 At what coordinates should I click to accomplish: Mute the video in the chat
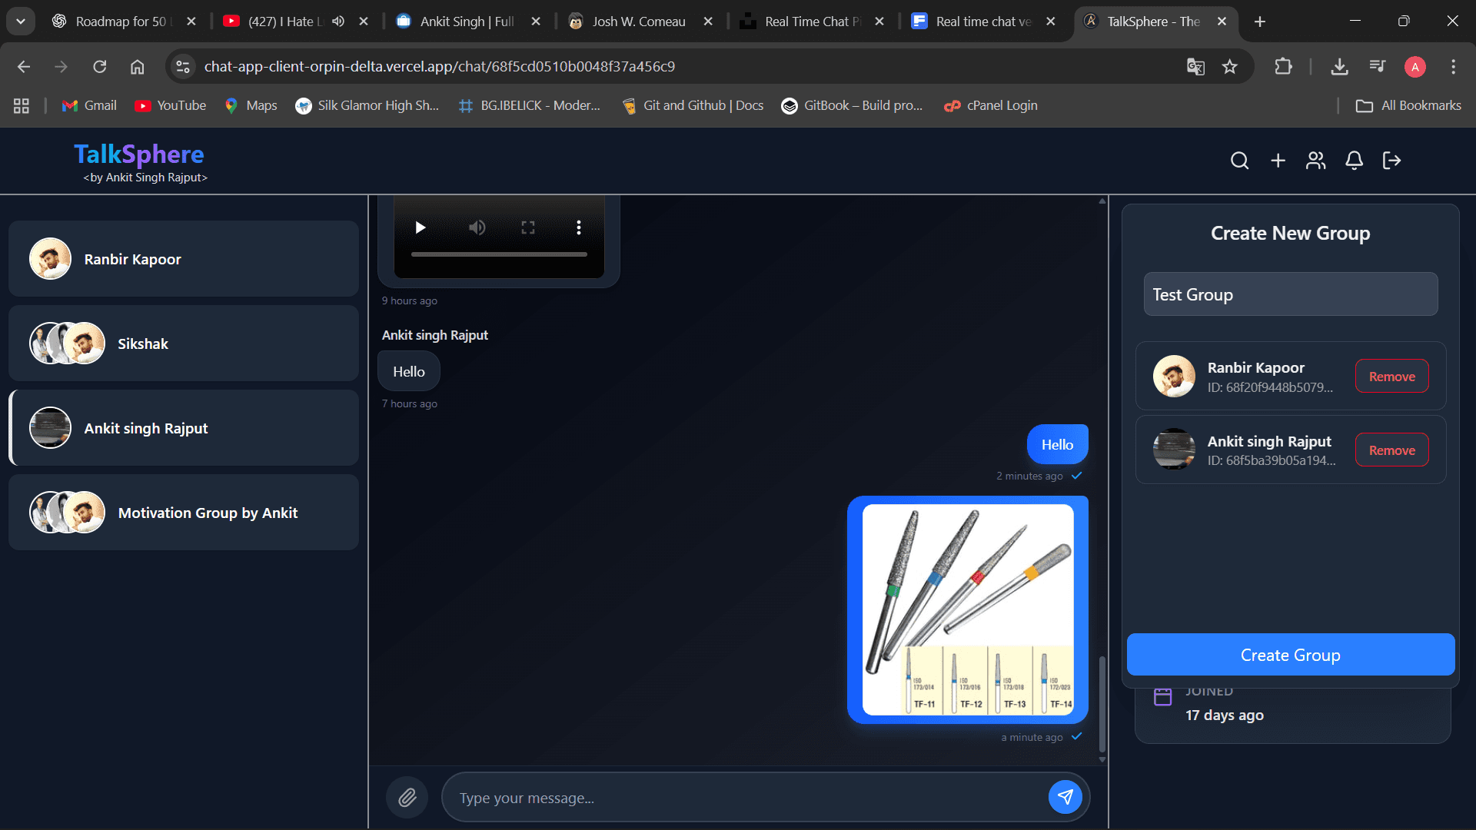pyautogui.click(x=477, y=227)
